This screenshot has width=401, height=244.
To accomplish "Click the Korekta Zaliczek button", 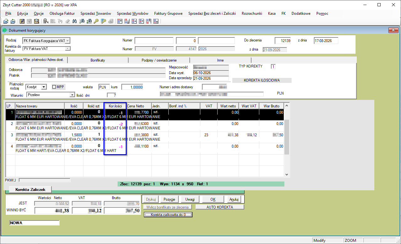I will point(30,190).
